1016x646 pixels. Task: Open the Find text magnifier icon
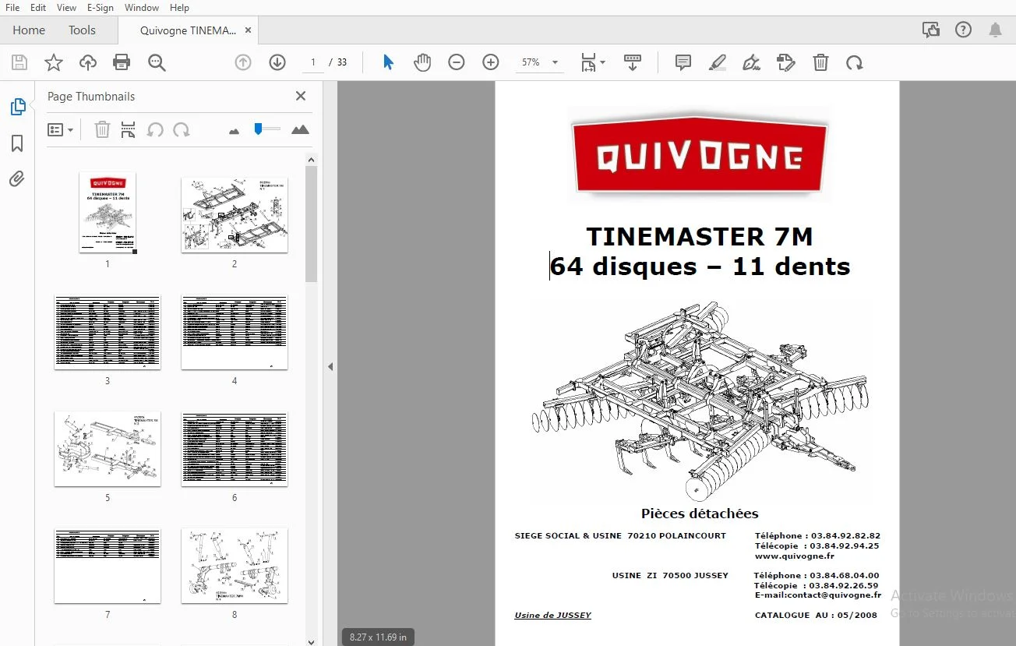(157, 63)
